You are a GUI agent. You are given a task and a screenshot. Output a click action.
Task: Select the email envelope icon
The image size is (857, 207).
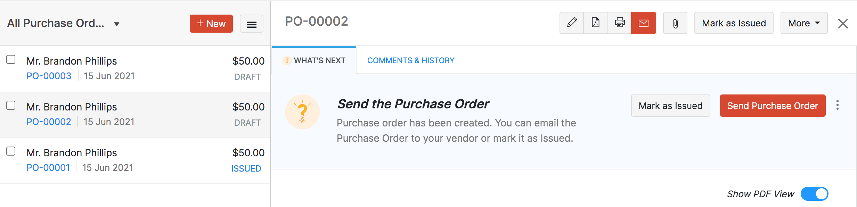point(643,23)
